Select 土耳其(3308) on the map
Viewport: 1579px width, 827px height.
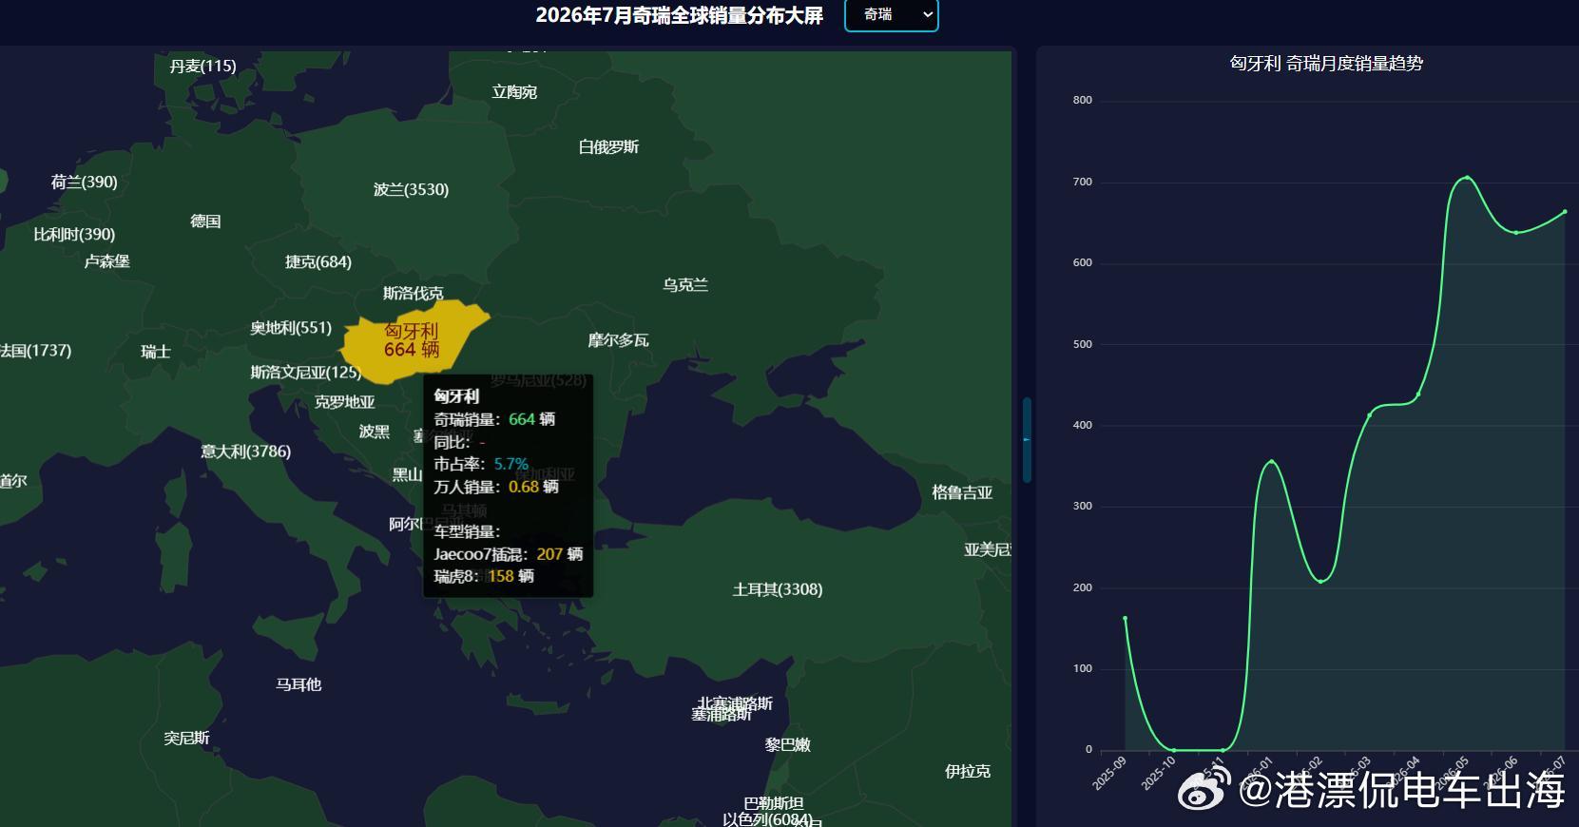tap(778, 589)
